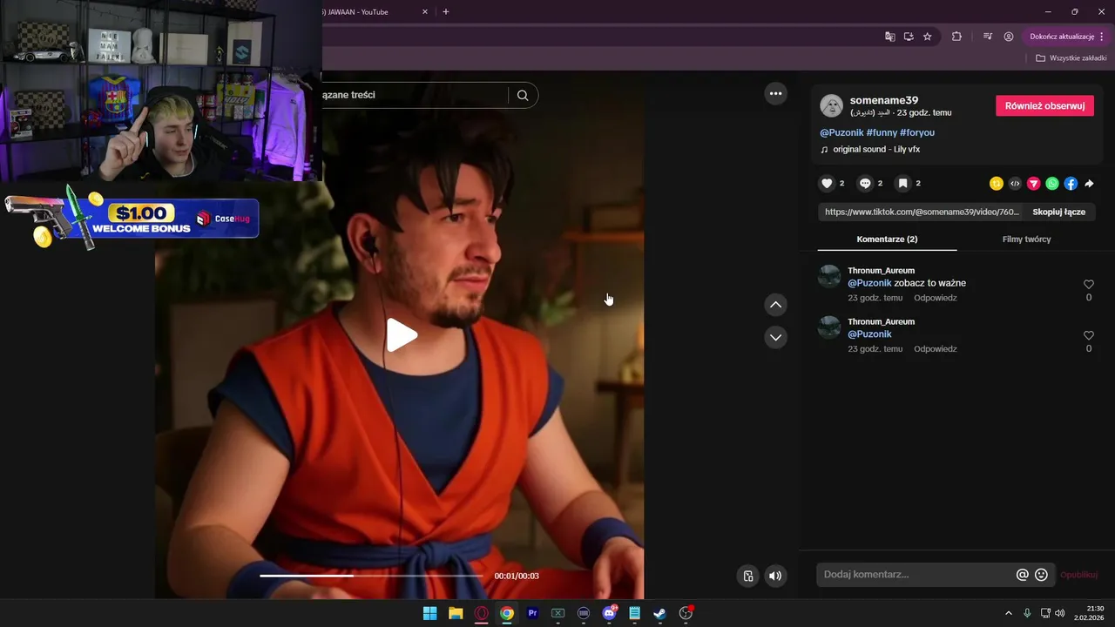Open the browser extensions puzzle icon
1115x627 pixels.
click(956, 37)
